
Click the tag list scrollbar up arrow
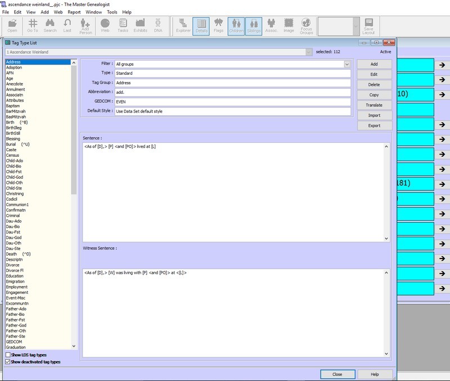pyautogui.click(x=74, y=62)
